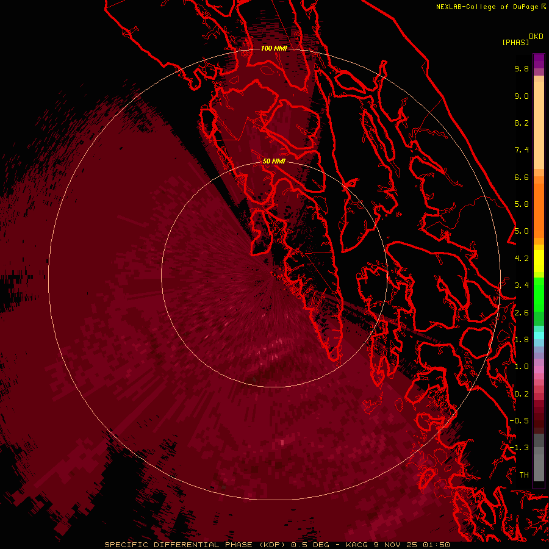This screenshot has height=549, width=549.
Task: Click the 9.0 scale value
Action: tap(522, 96)
